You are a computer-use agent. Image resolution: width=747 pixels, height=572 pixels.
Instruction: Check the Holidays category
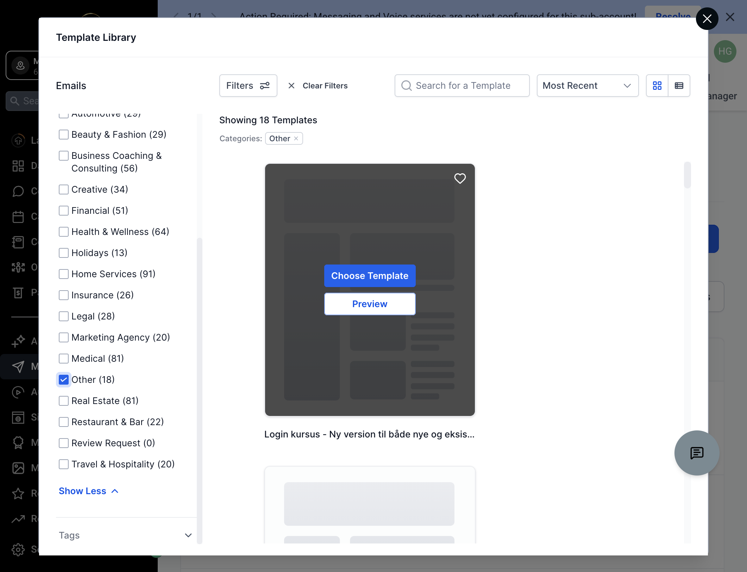coord(64,253)
